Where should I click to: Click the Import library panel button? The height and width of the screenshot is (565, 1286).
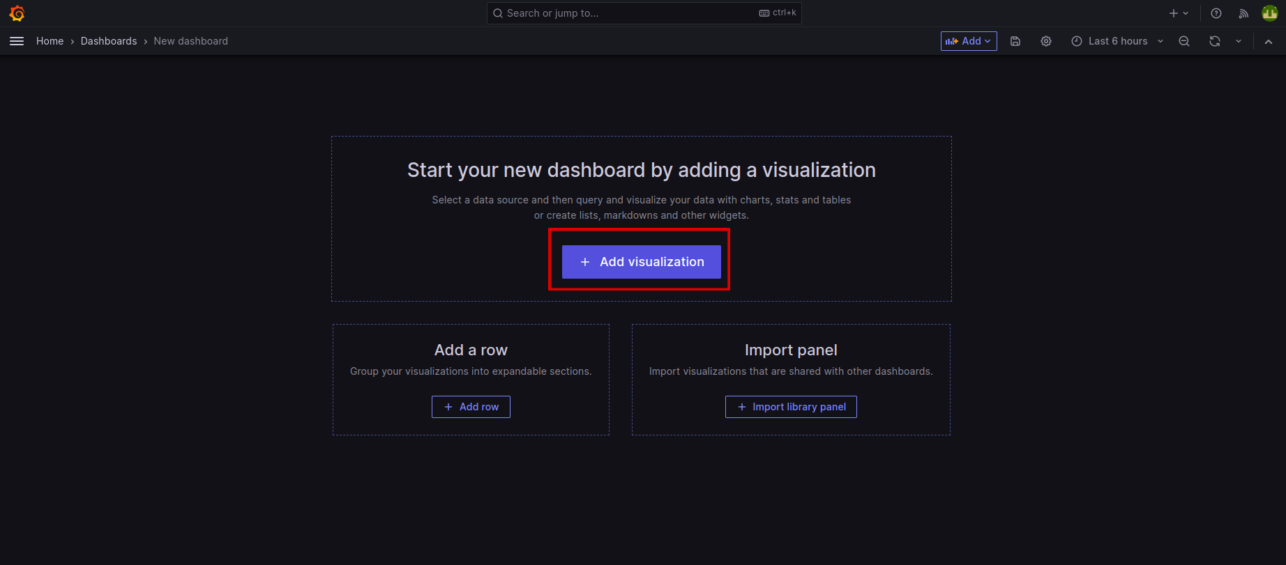click(x=791, y=407)
